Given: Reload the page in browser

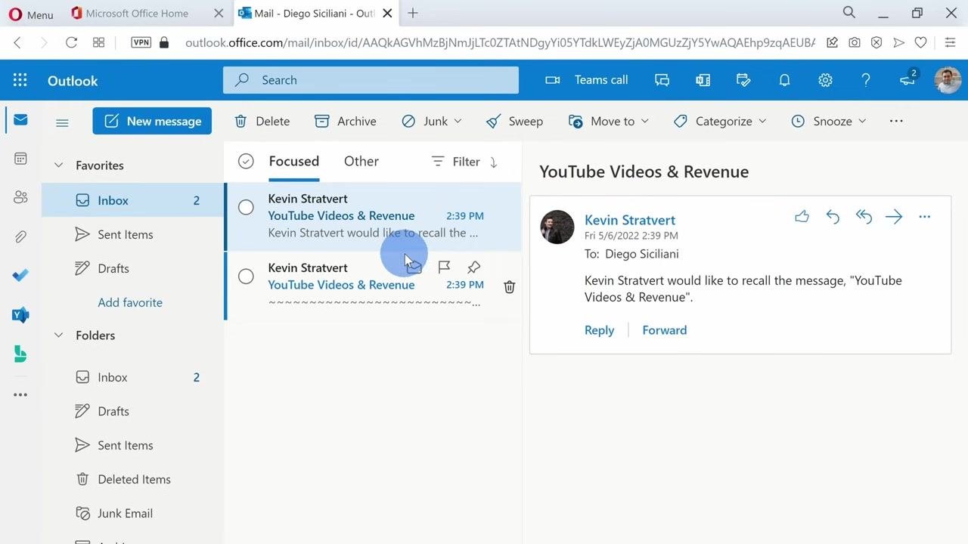Looking at the screenshot, I should [71, 42].
